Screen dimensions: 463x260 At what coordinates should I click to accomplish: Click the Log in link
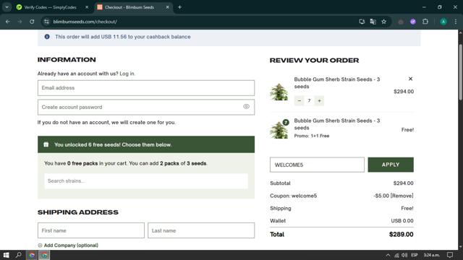(x=127, y=74)
